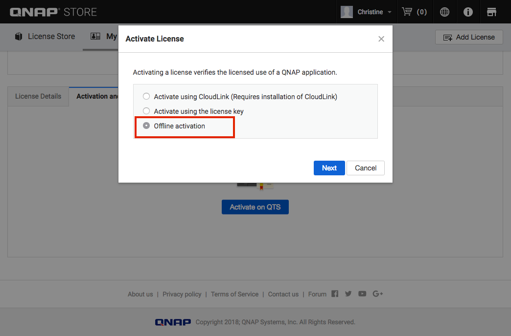Screen dimensions: 511x336
Task: Click the license verification description text
Action: click(x=234, y=72)
